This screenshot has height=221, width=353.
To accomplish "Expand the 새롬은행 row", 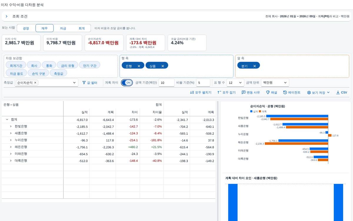I will [11, 133].
